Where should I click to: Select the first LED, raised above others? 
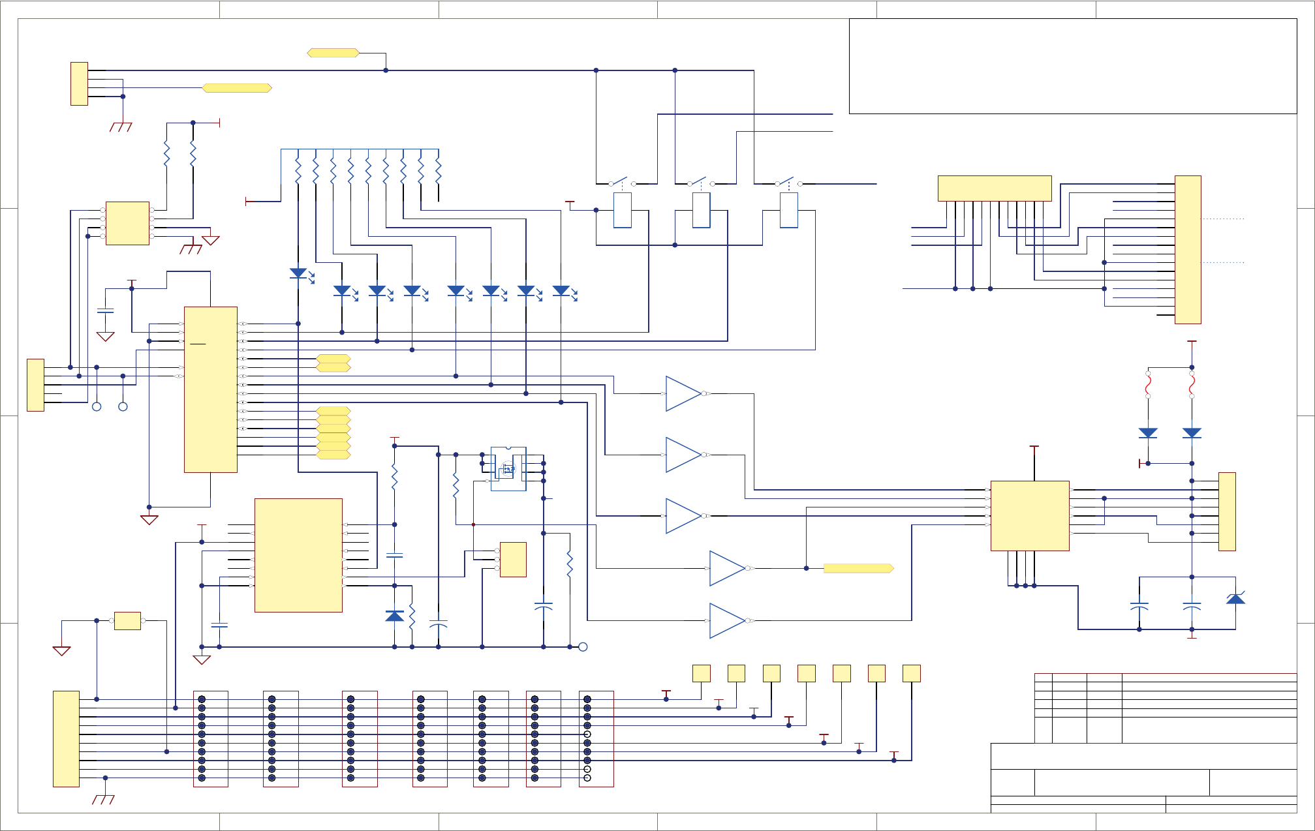tap(301, 275)
